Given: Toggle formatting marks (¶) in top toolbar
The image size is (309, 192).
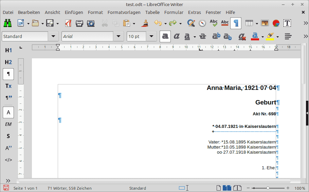Looking at the screenshot, I should point(236,23).
